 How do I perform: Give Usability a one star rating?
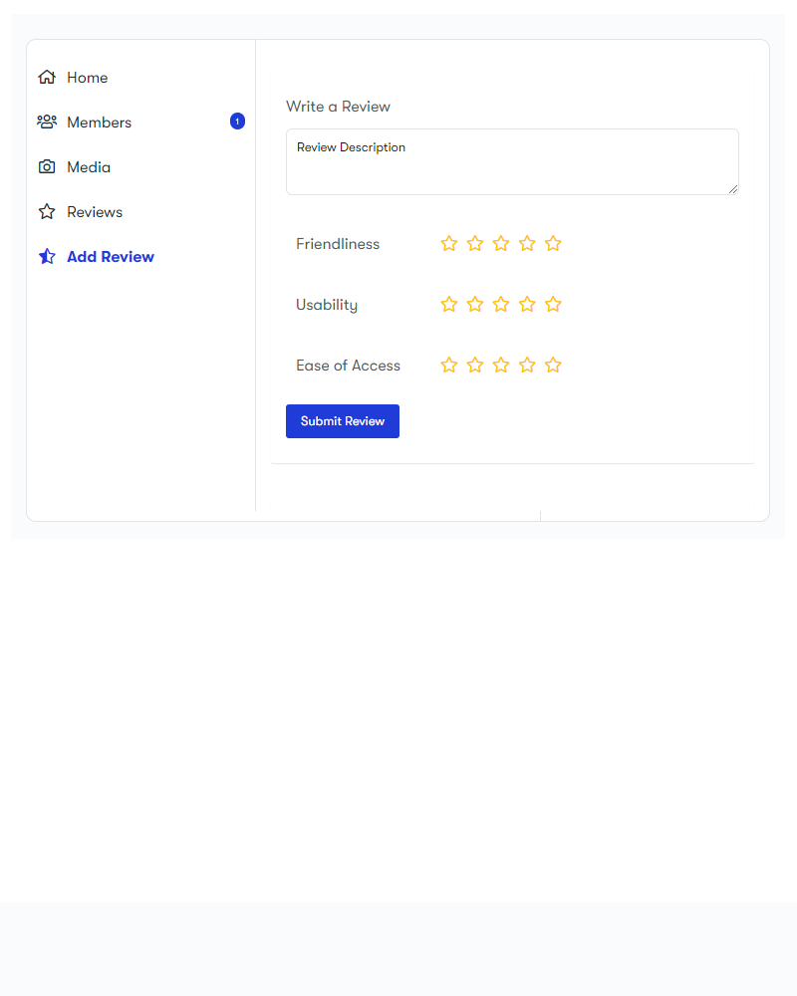coord(449,305)
